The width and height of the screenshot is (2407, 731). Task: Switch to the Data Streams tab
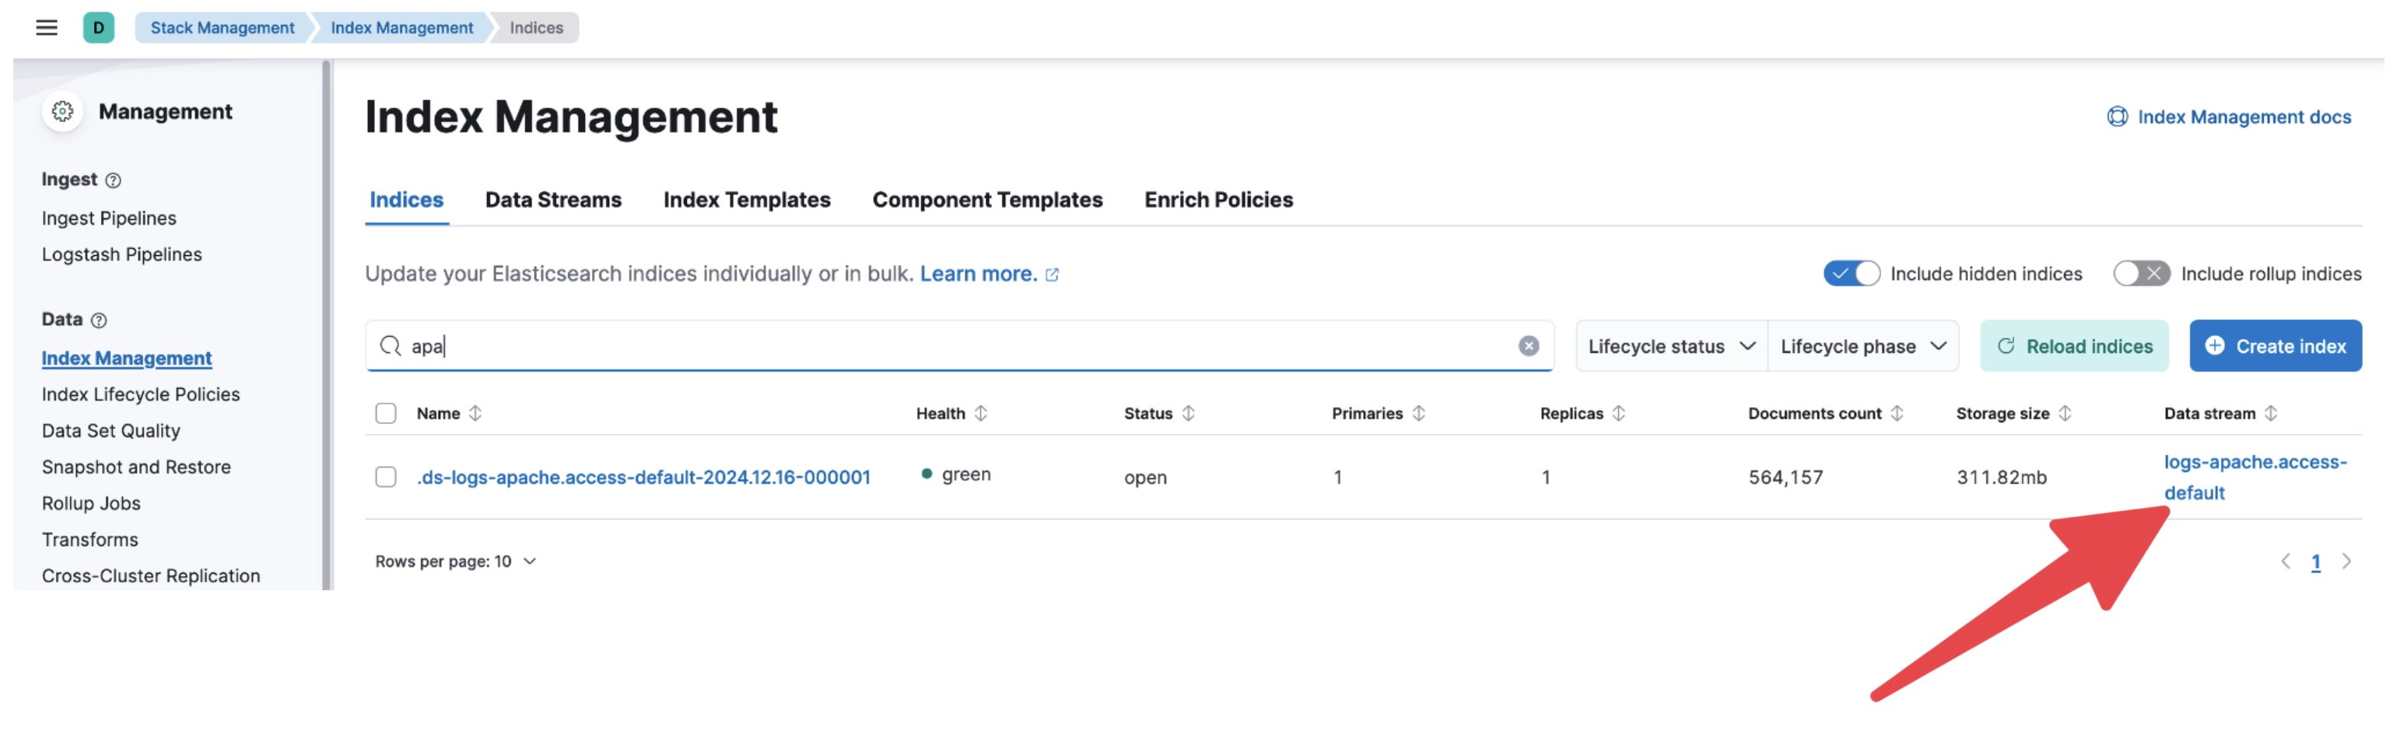tap(552, 200)
